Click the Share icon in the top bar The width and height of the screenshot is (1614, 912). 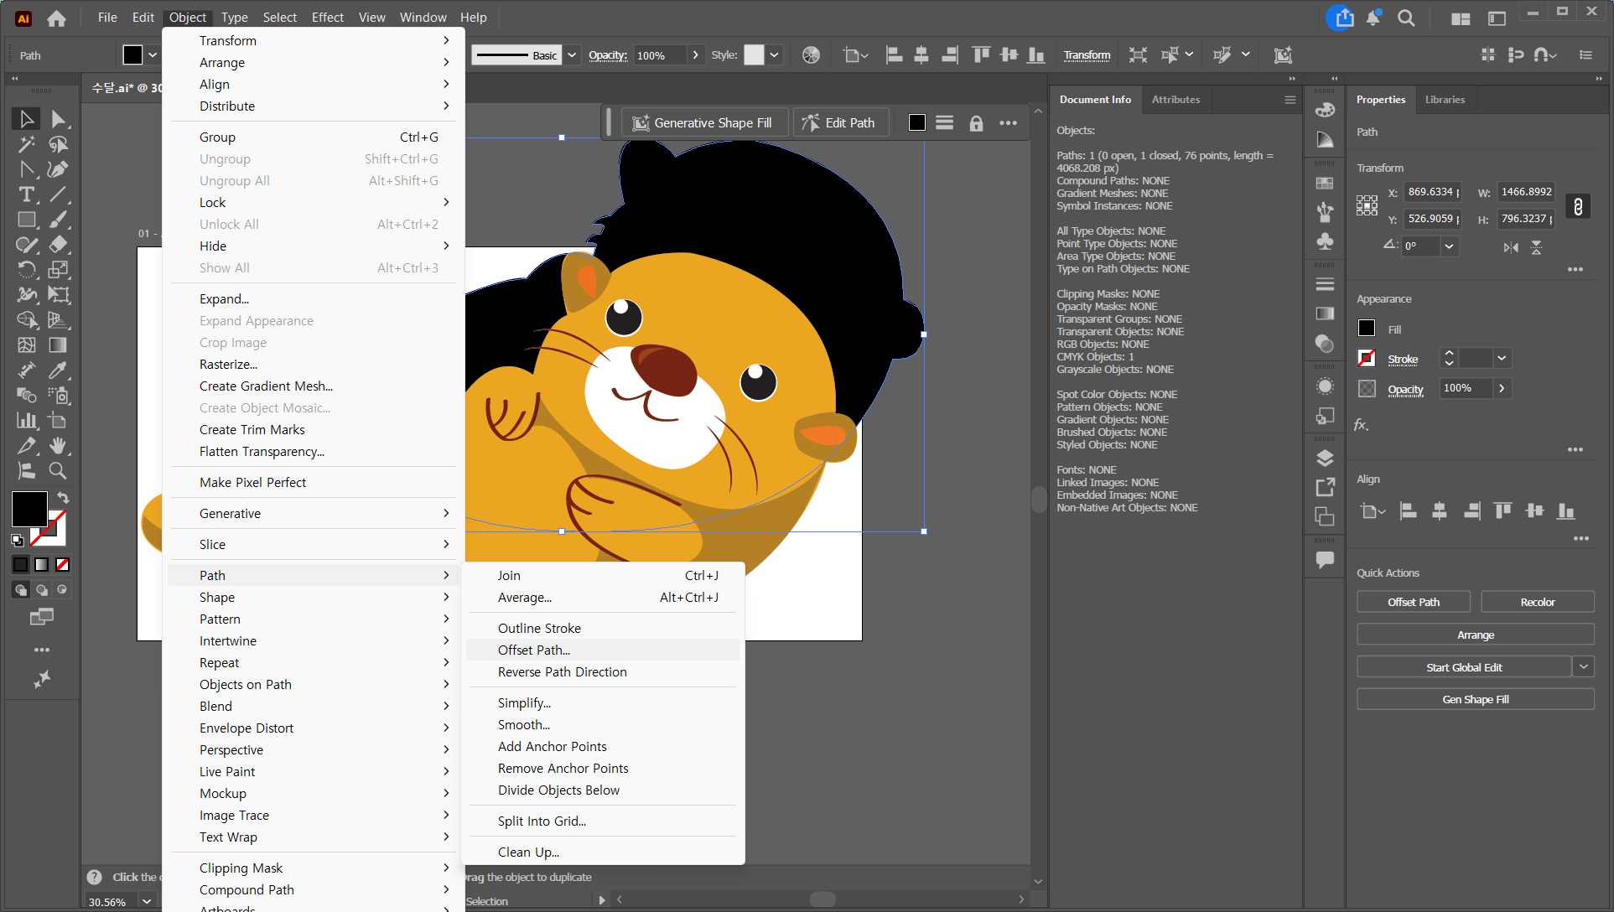click(x=1344, y=18)
